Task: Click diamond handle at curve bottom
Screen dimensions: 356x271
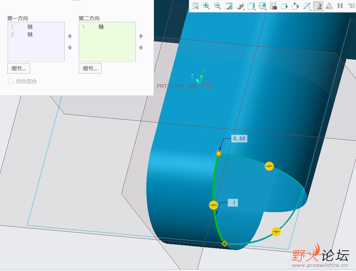Action: (225, 243)
